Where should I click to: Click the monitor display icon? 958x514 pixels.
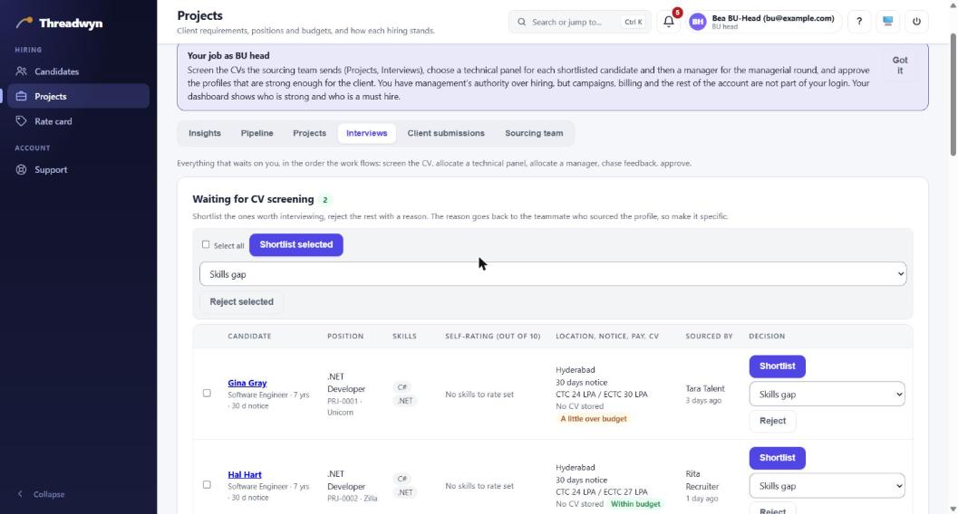click(887, 22)
